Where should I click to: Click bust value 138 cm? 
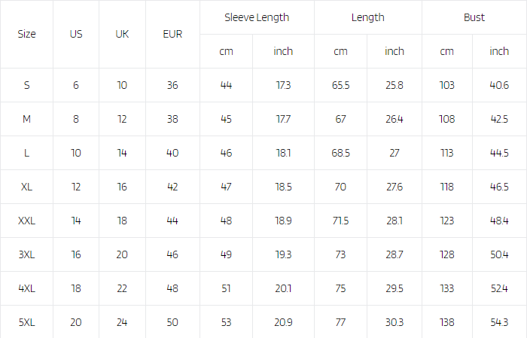(447, 322)
